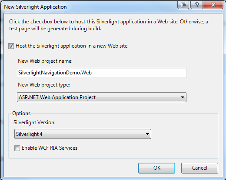Click the 'Enable WCF RIA Services' label text

point(50,148)
